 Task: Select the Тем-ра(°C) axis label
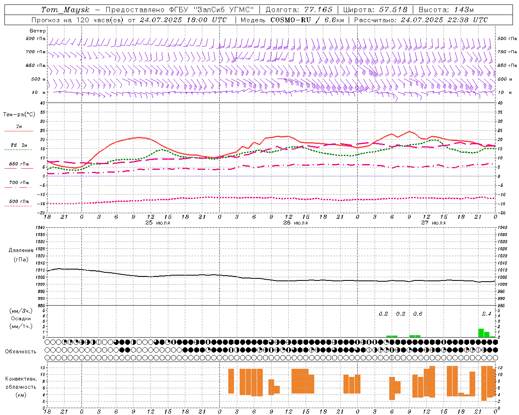[19, 115]
